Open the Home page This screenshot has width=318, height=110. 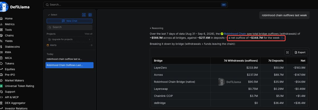click(9, 19)
